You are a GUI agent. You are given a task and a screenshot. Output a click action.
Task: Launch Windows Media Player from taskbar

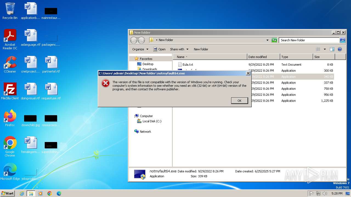point(40,193)
